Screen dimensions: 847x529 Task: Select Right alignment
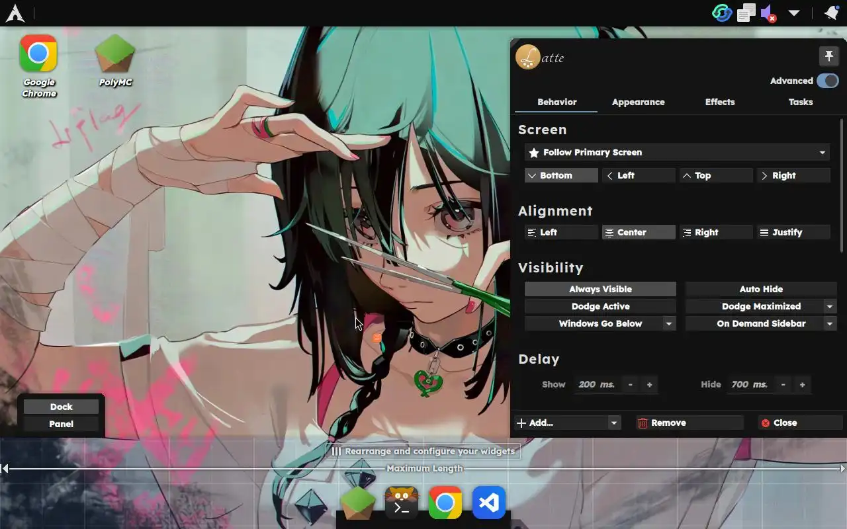coord(716,232)
